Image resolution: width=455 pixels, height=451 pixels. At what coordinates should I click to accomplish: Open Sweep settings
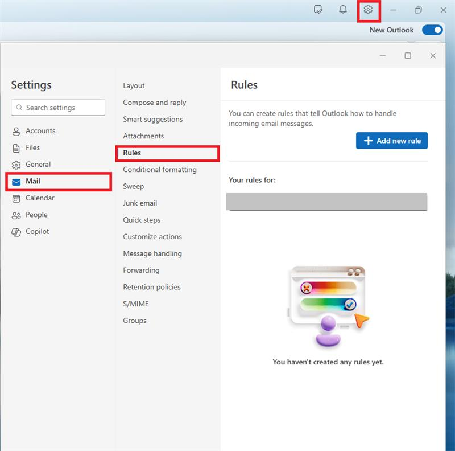(x=133, y=187)
